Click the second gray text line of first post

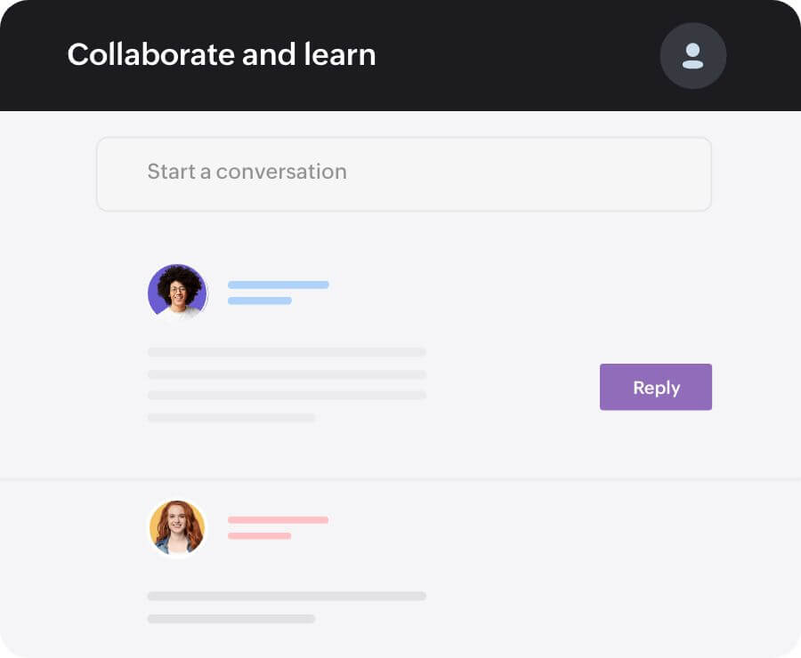point(287,374)
